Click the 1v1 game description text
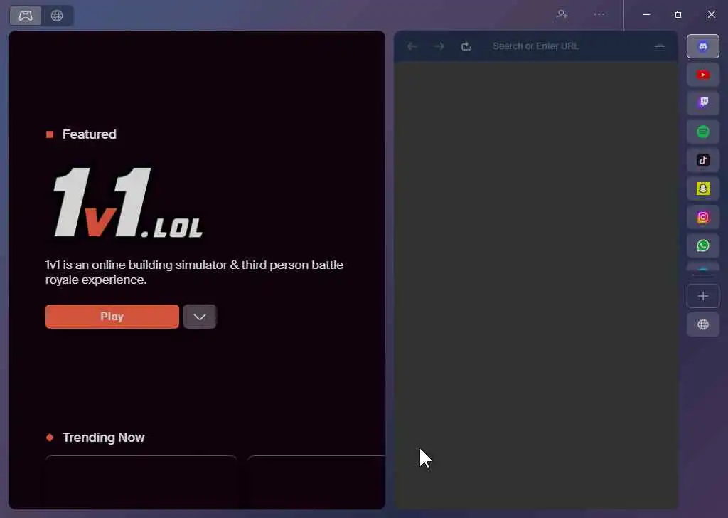This screenshot has height=518, width=728. pos(194,273)
